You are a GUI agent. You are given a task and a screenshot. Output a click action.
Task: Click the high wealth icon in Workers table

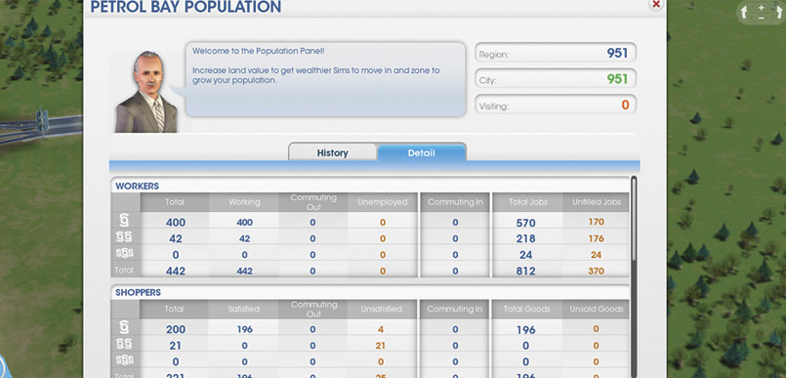pos(125,254)
